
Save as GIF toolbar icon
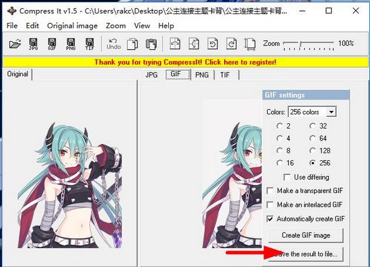tap(52, 44)
